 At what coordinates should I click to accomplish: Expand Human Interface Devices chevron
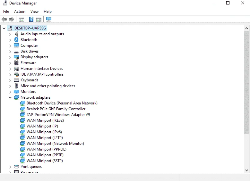[x=10, y=69]
